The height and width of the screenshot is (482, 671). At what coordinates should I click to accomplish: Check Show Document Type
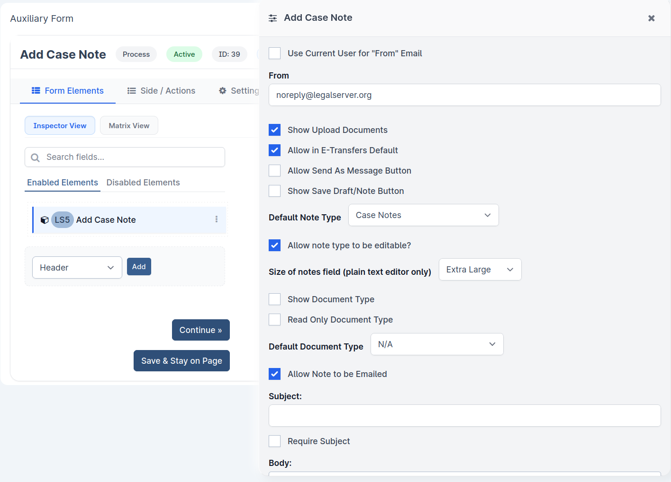[x=275, y=299]
